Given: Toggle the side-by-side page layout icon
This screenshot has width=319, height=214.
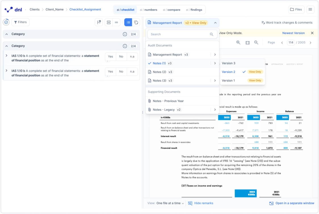Looking at the screenshot, I should click(247, 42).
